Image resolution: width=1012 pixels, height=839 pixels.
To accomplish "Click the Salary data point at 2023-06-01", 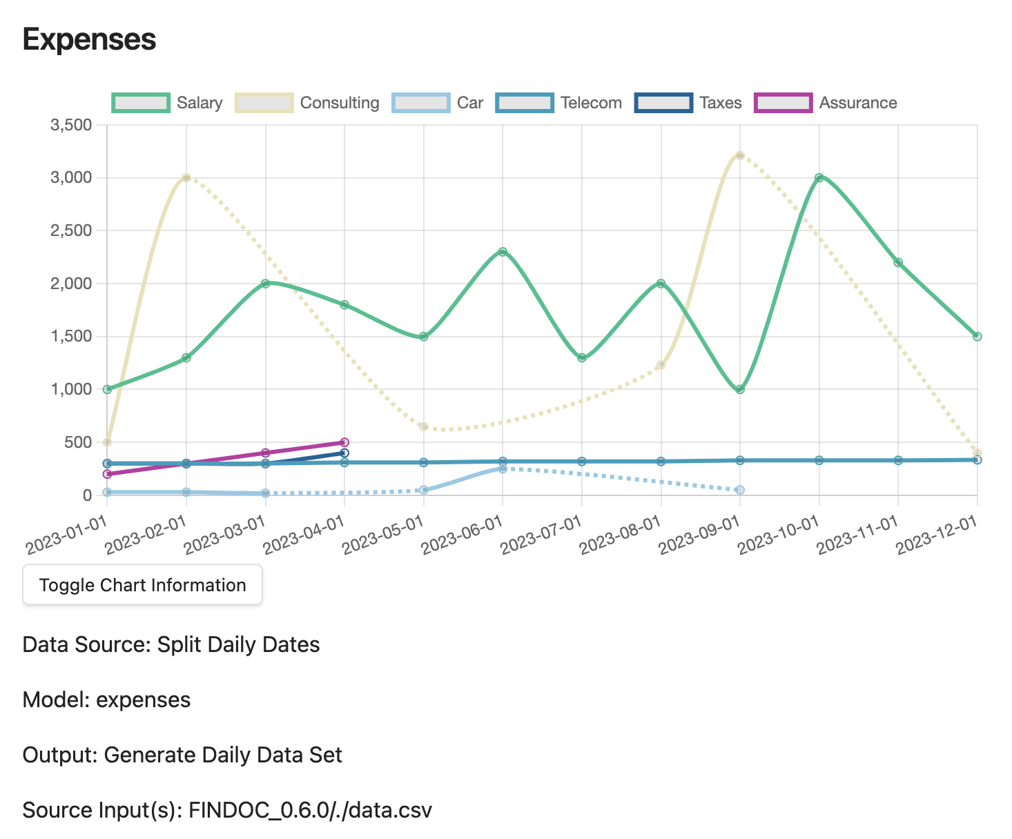I will (x=503, y=252).
